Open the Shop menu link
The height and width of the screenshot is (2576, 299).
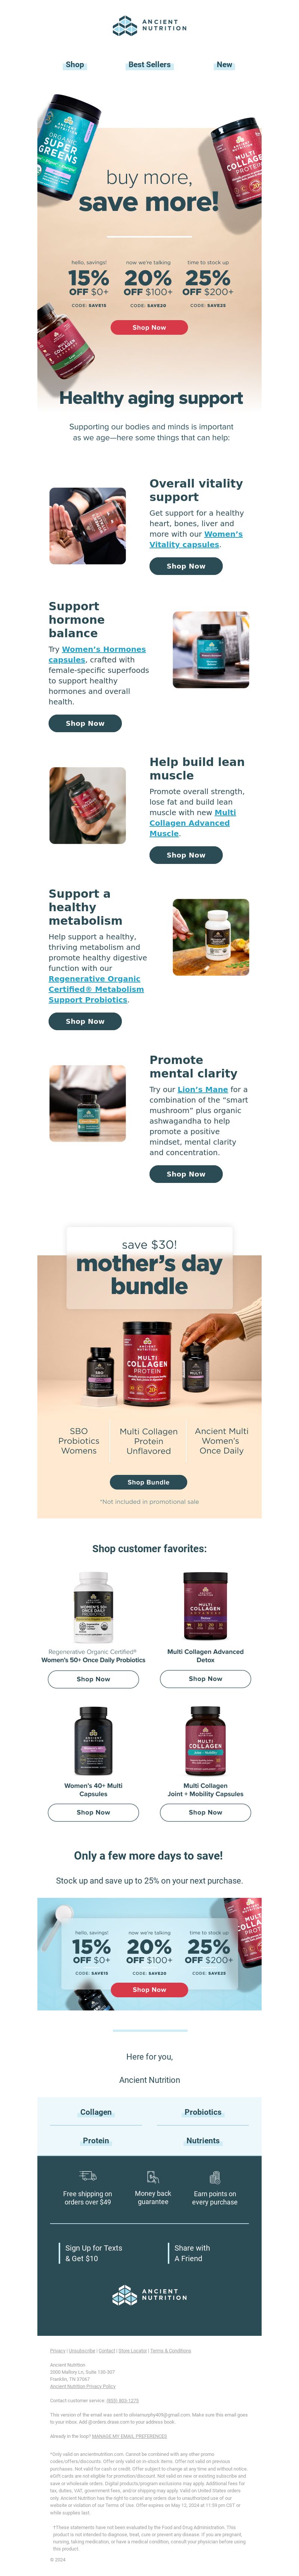click(75, 64)
